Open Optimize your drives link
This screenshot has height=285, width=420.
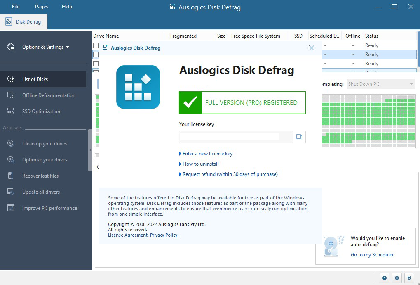coord(45,160)
